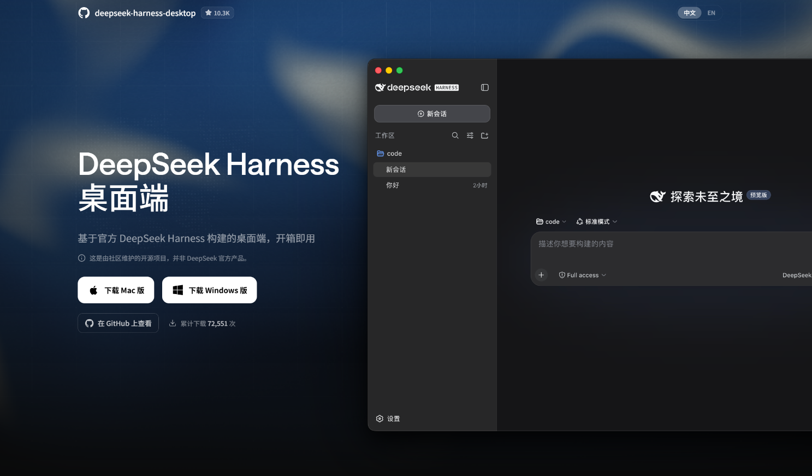
Task: Open the Full access permission dropdown
Action: (582, 275)
